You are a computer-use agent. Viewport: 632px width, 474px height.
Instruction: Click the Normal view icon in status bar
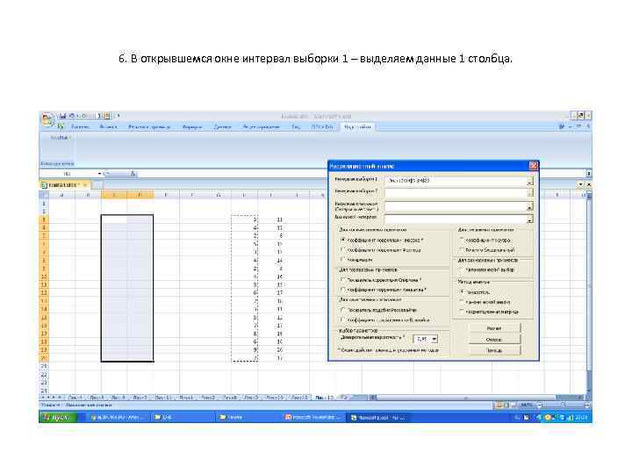(499, 405)
